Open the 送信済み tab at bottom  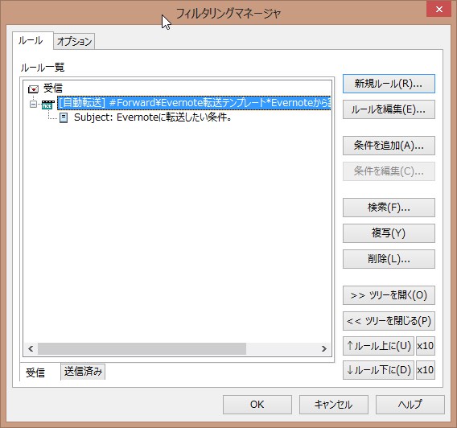pyautogui.click(x=83, y=372)
